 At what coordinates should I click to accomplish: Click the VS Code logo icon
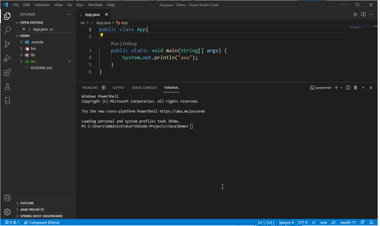(6, 5)
